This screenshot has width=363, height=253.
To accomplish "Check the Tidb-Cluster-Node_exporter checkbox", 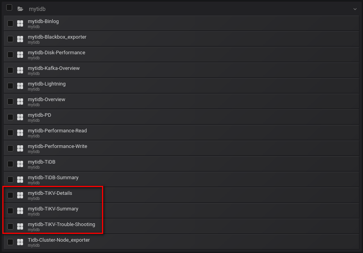I will pos(11,242).
